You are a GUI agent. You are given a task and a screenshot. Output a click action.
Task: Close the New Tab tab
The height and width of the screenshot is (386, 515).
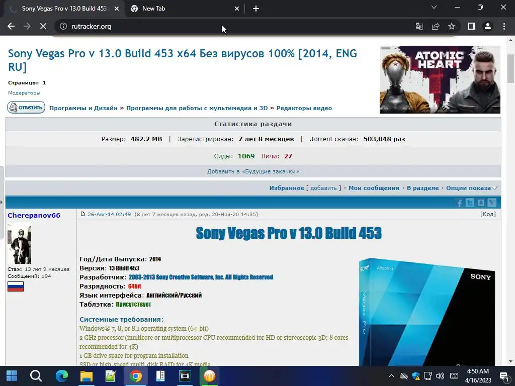(x=237, y=9)
